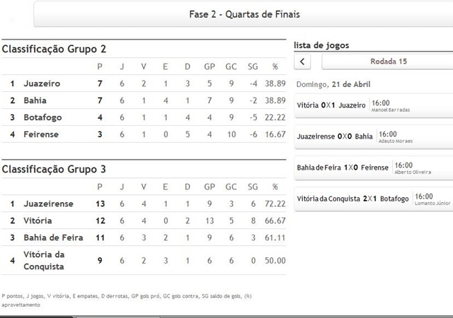This screenshot has width=453, height=318.
Task: Open the Vitória da Conquista 2x1 Botafogo match
Action: (373, 199)
